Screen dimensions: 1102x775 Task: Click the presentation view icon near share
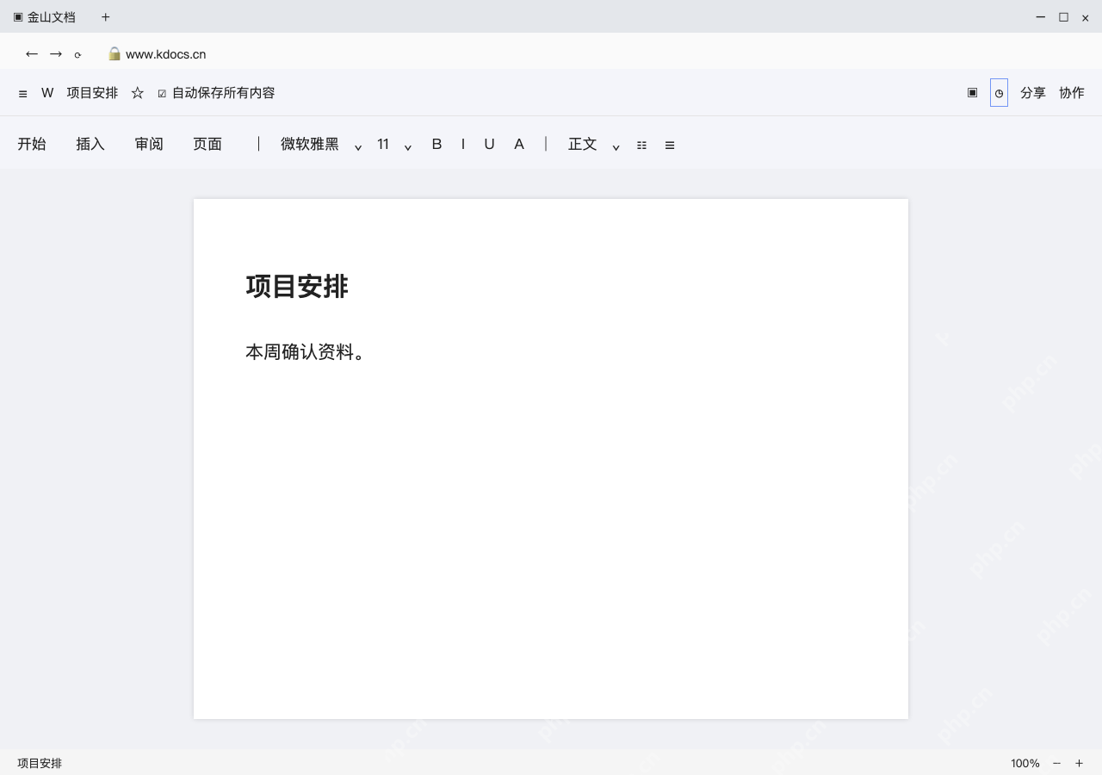coord(972,92)
